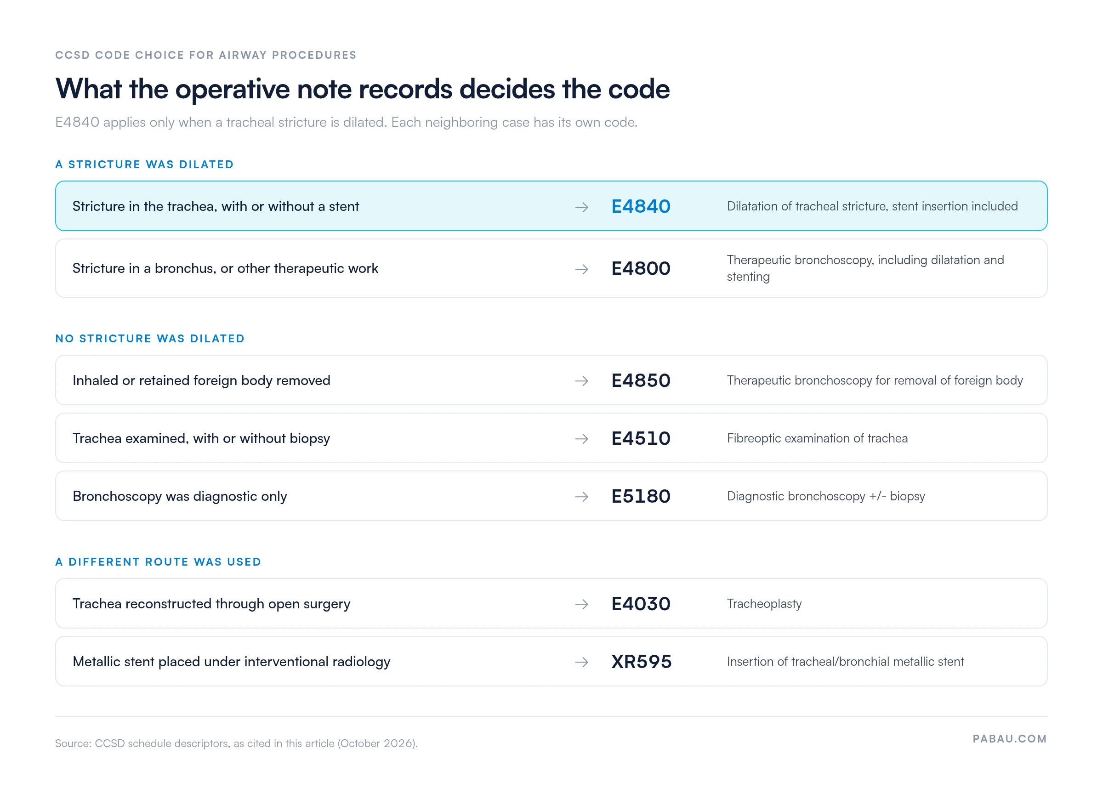Click 'Diagnostic bronchoscopy +/- biopsy' descriptor
The height and width of the screenshot is (805, 1103).
(826, 496)
